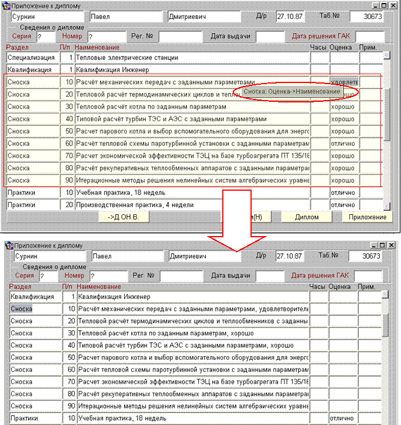Click the Серия input field in the upper window
Viewport: 401px width, 425px height.
tap(46, 36)
